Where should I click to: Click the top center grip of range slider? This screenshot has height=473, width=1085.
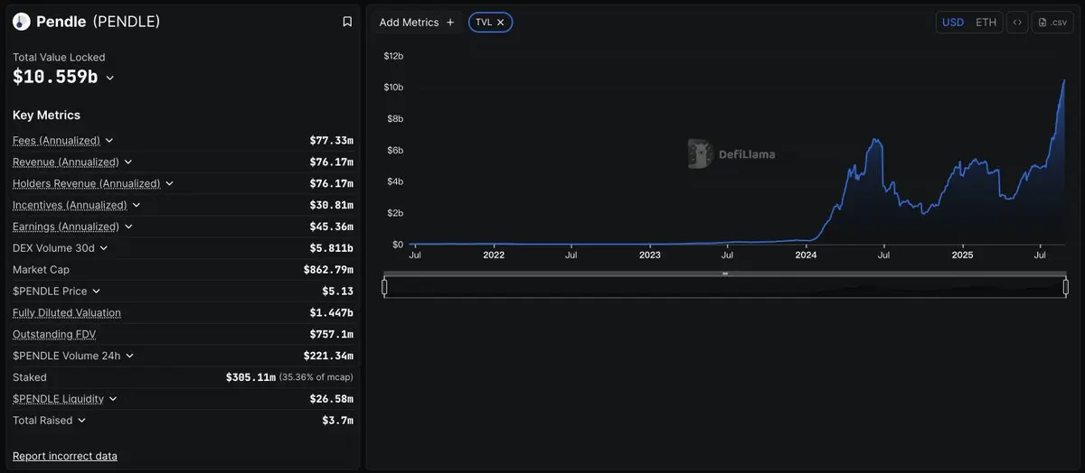(725, 274)
